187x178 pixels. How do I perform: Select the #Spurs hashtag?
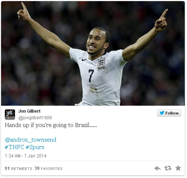click(x=35, y=147)
